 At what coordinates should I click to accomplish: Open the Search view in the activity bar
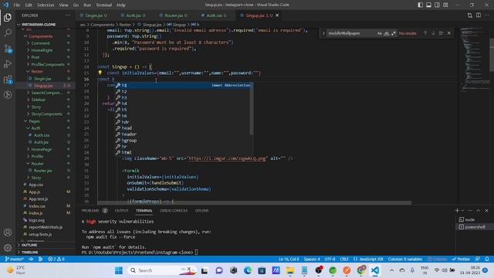pyautogui.click(x=8, y=32)
